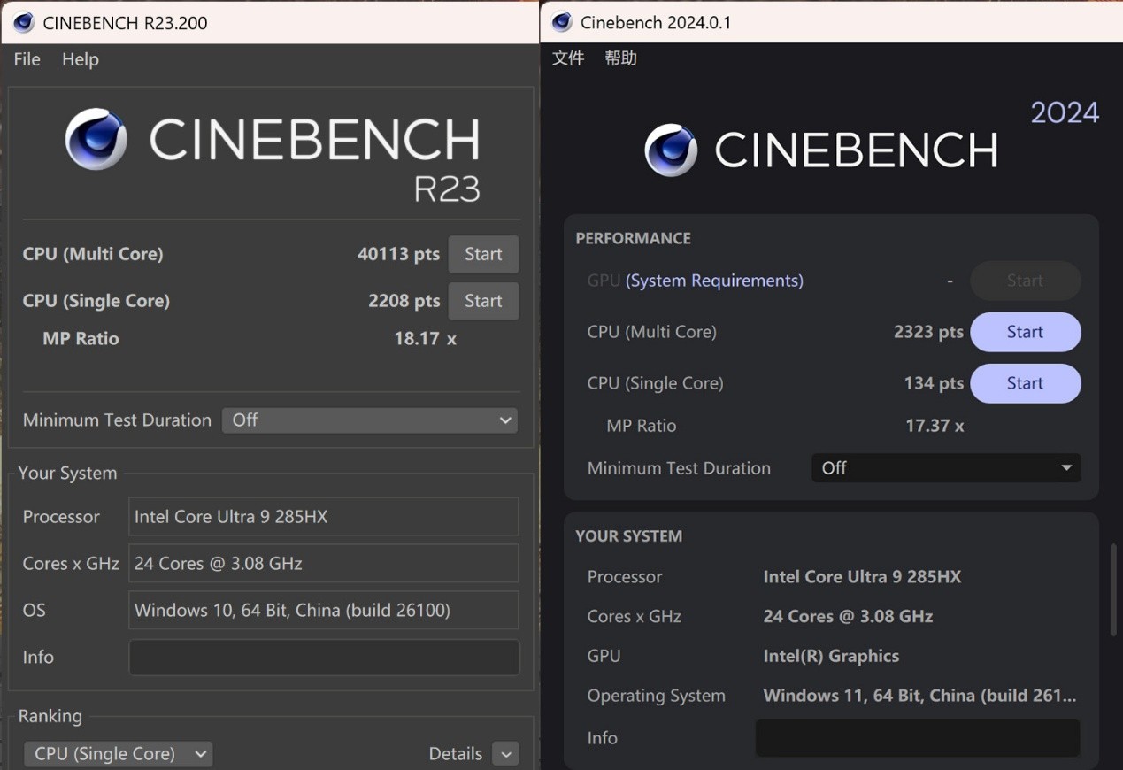The image size is (1123, 770).
Task: Open the 文件 menu in Cinebench 2024
Action: tap(568, 58)
